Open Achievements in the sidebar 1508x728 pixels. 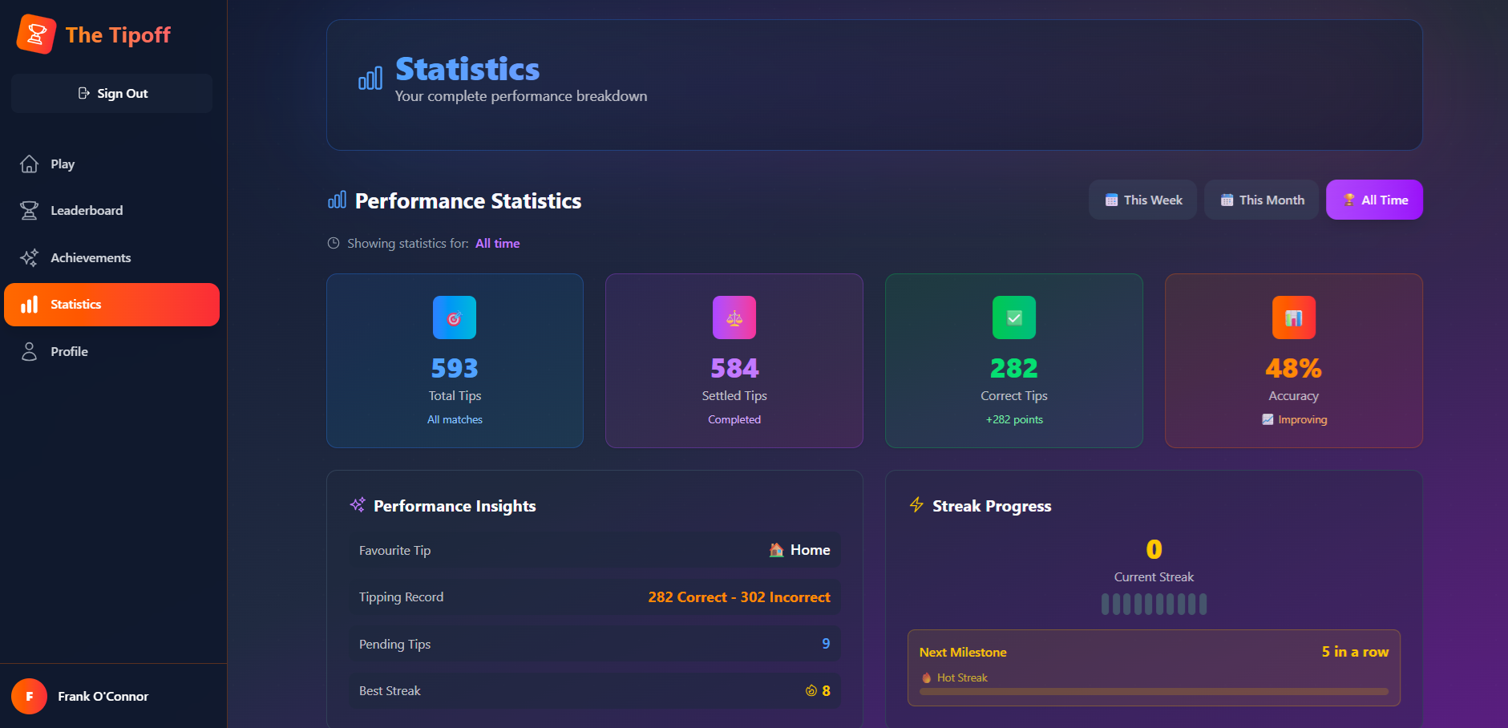tap(91, 258)
